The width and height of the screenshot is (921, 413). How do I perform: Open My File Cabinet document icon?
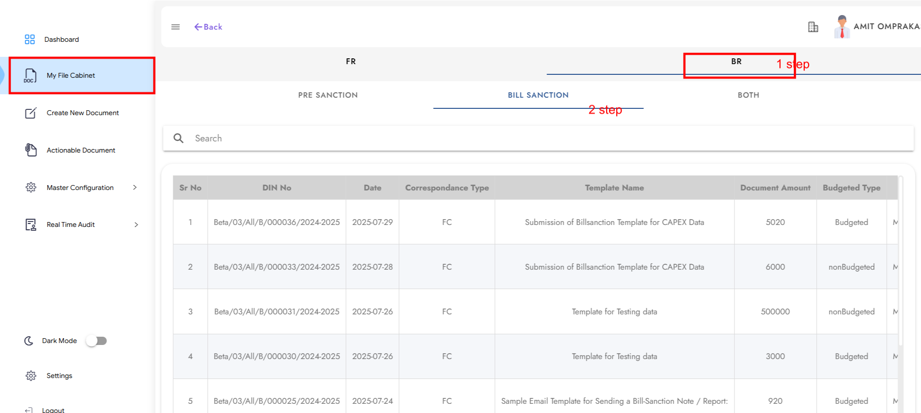30,75
